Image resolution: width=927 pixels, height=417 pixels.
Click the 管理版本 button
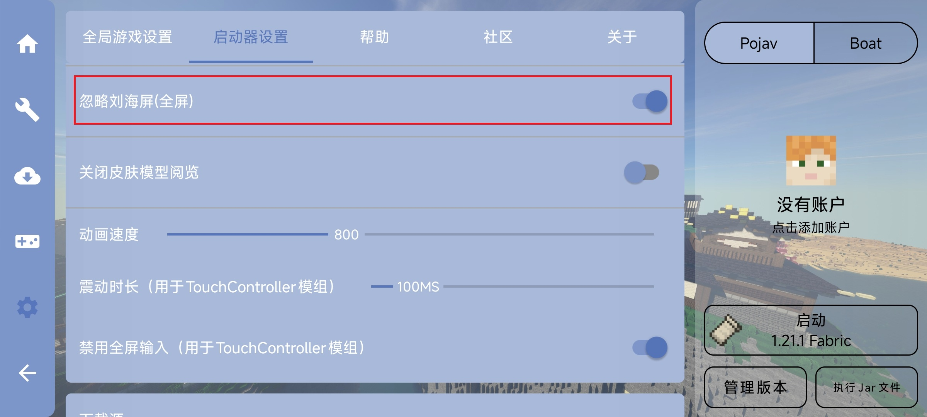[755, 387]
